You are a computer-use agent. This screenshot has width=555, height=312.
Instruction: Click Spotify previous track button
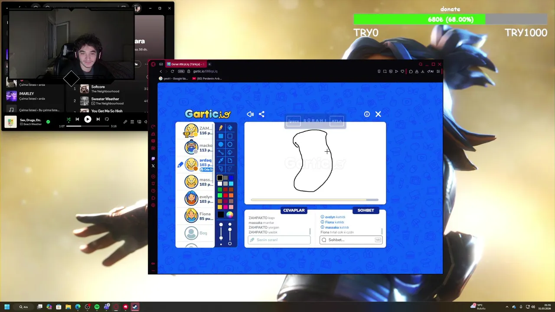coord(77,119)
